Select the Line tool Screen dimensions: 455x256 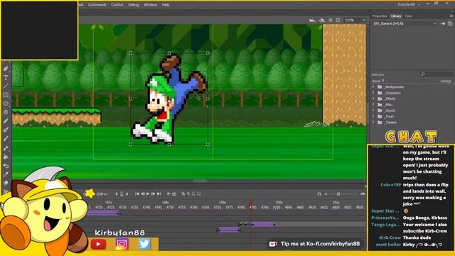pyautogui.click(x=6, y=86)
